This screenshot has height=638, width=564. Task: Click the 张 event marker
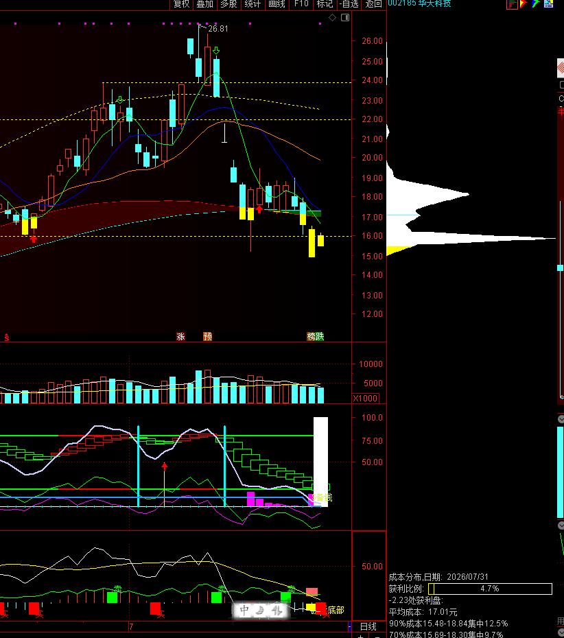click(180, 337)
